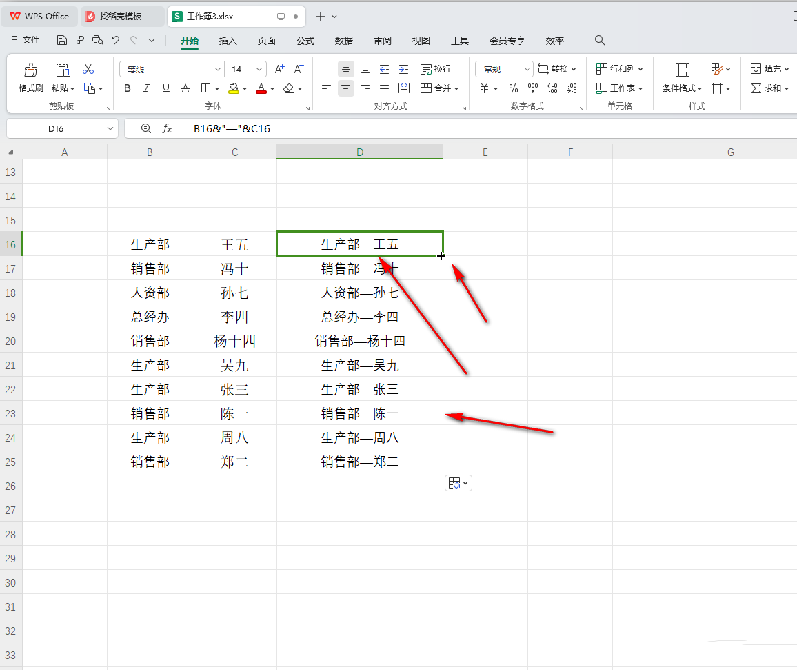This screenshot has height=670, width=797.
Task: Open the font name dropdown 等线
Action: tap(217, 69)
